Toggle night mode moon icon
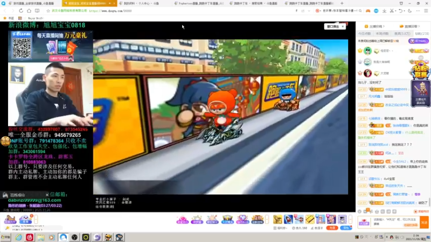Viewport: 431px width, 242px height. click(x=409, y=11)
